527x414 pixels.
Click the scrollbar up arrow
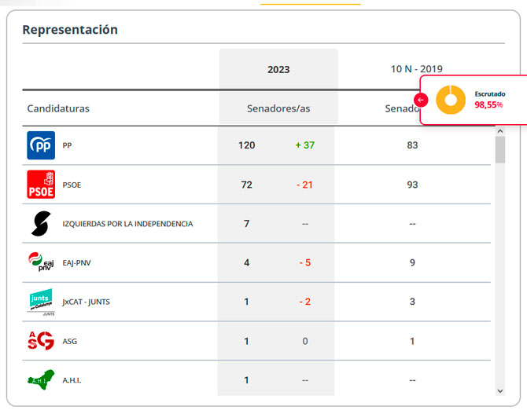500,131
